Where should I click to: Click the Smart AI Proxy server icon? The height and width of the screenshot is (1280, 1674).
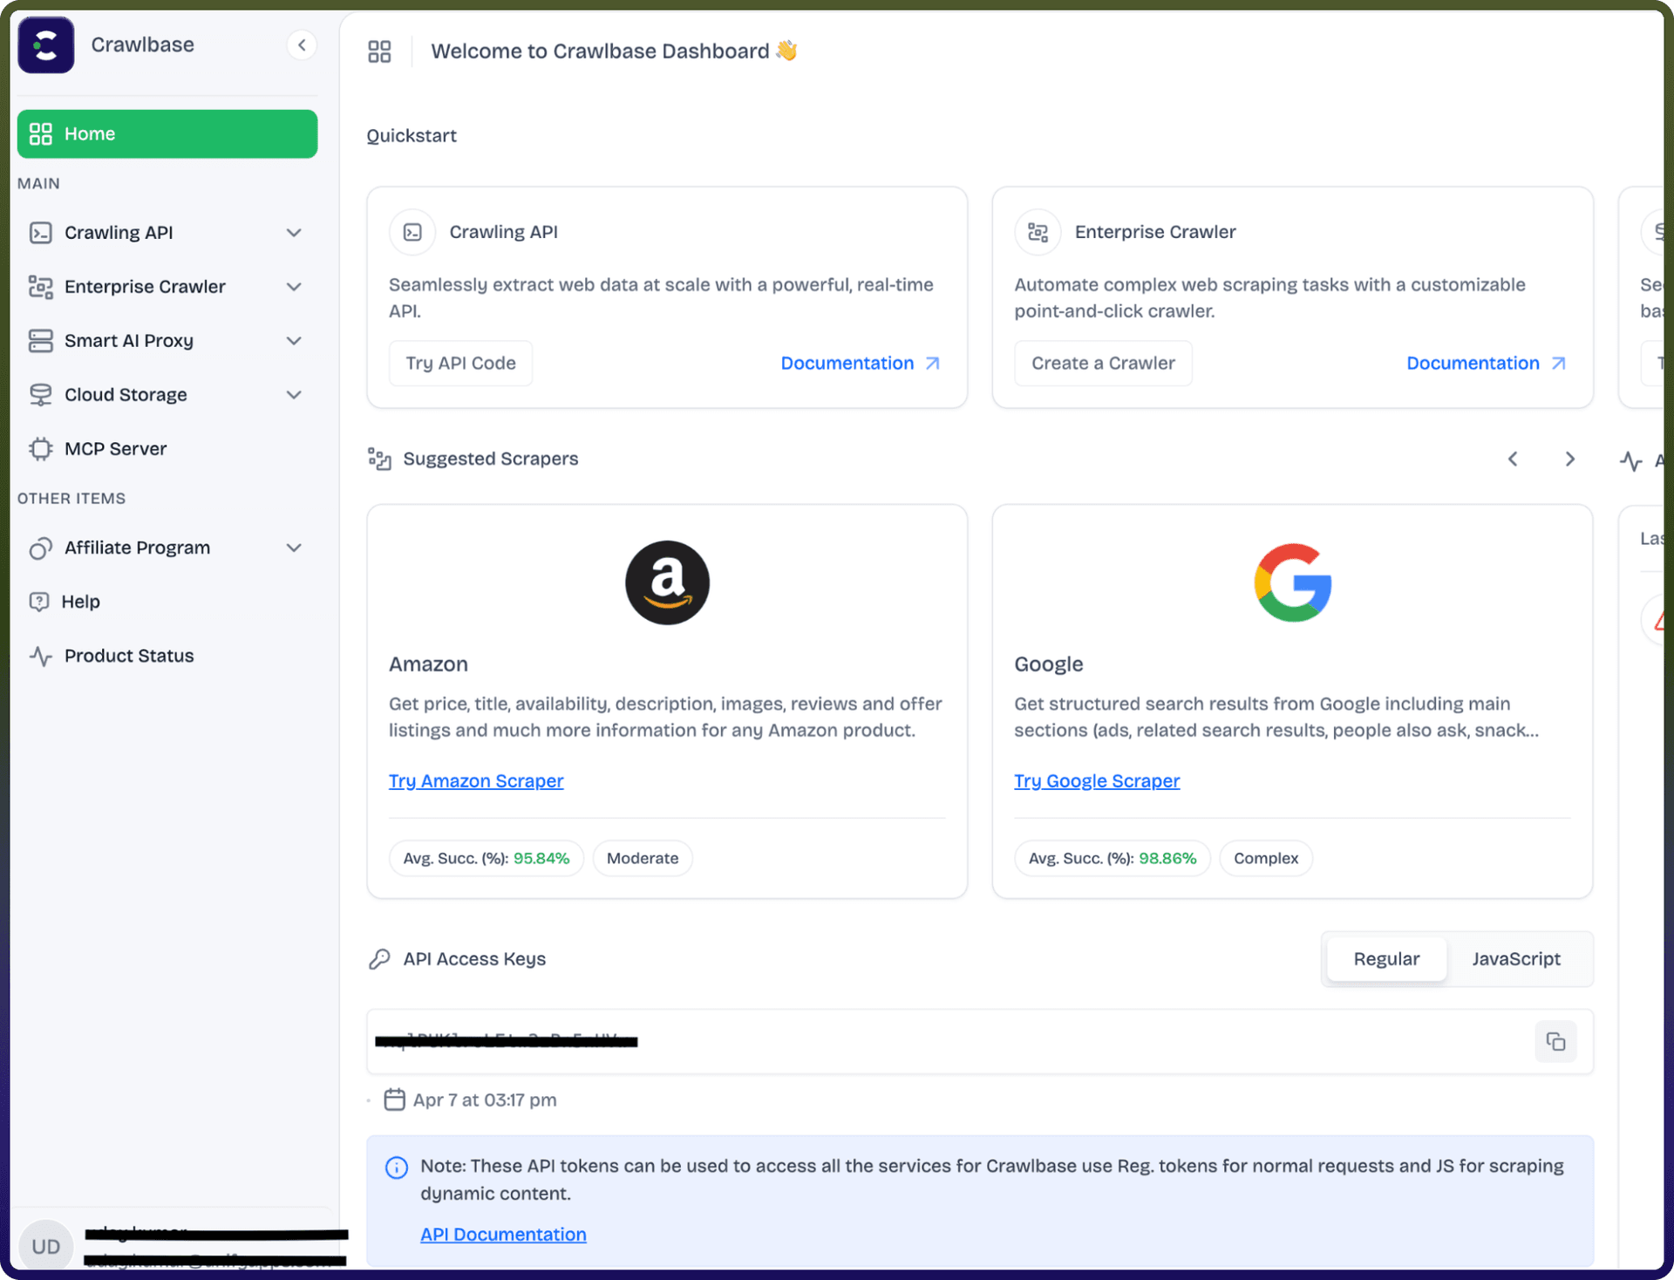[41, 341]
